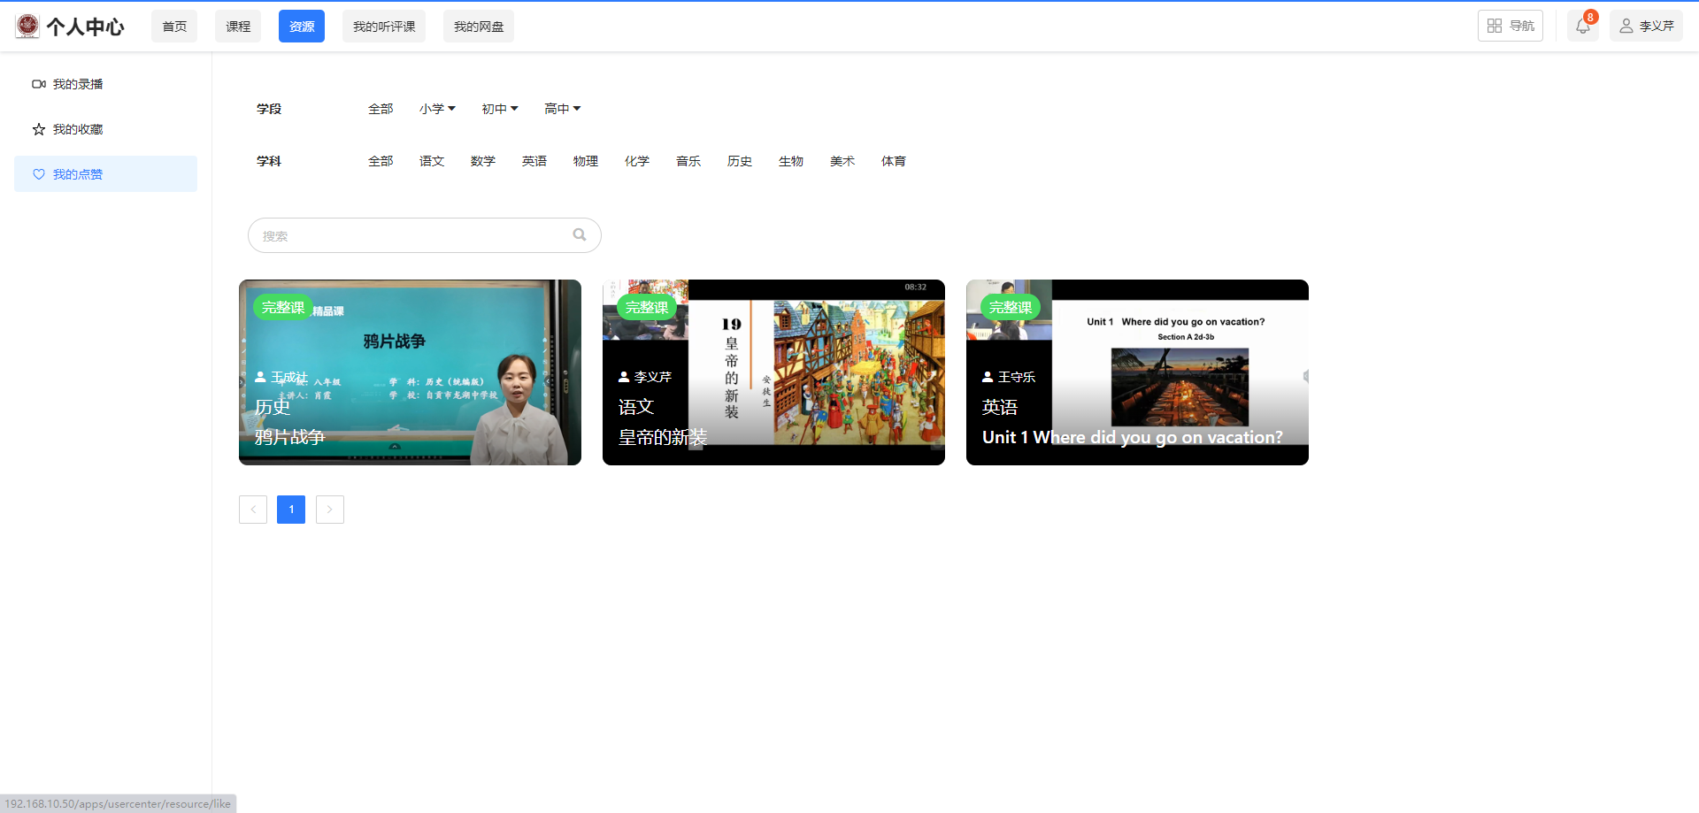The width and height of the screenshot is (1699, 813).
Task: Open the 导航 grid navigation button
Action: click(1510, 27)
